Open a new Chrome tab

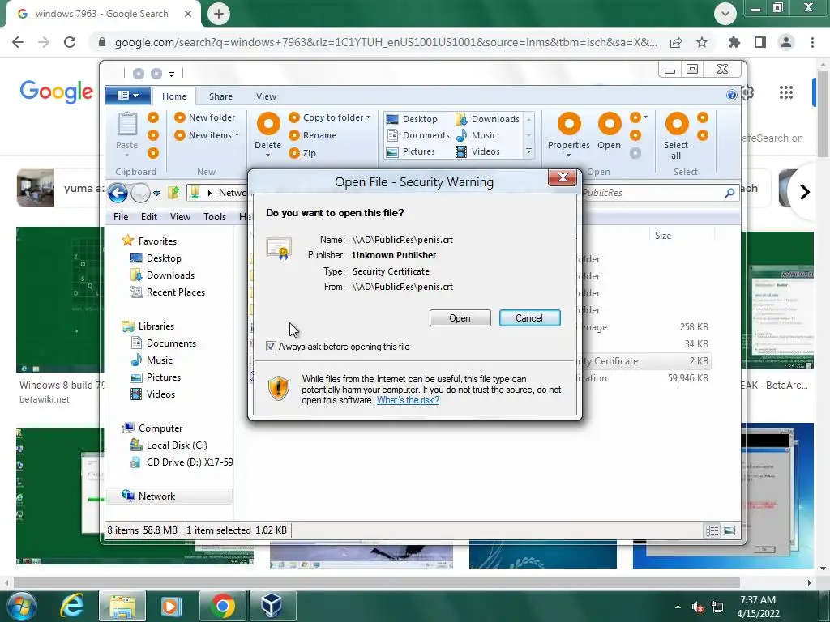(219, 14)
